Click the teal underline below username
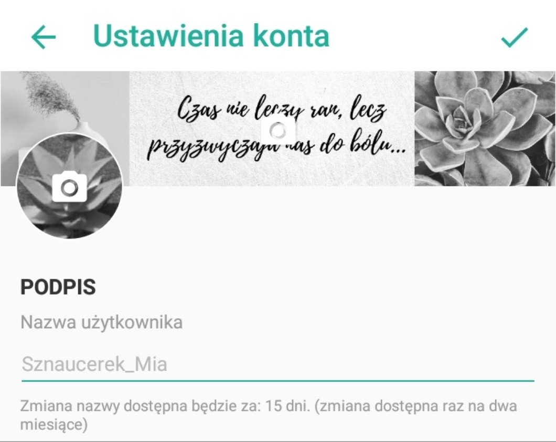The image size is (556, 442). click(x=277, y=381)
